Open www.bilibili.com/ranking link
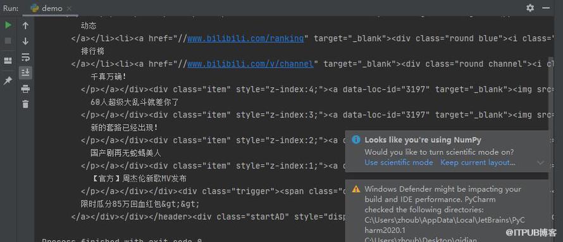 coord(245,39)
